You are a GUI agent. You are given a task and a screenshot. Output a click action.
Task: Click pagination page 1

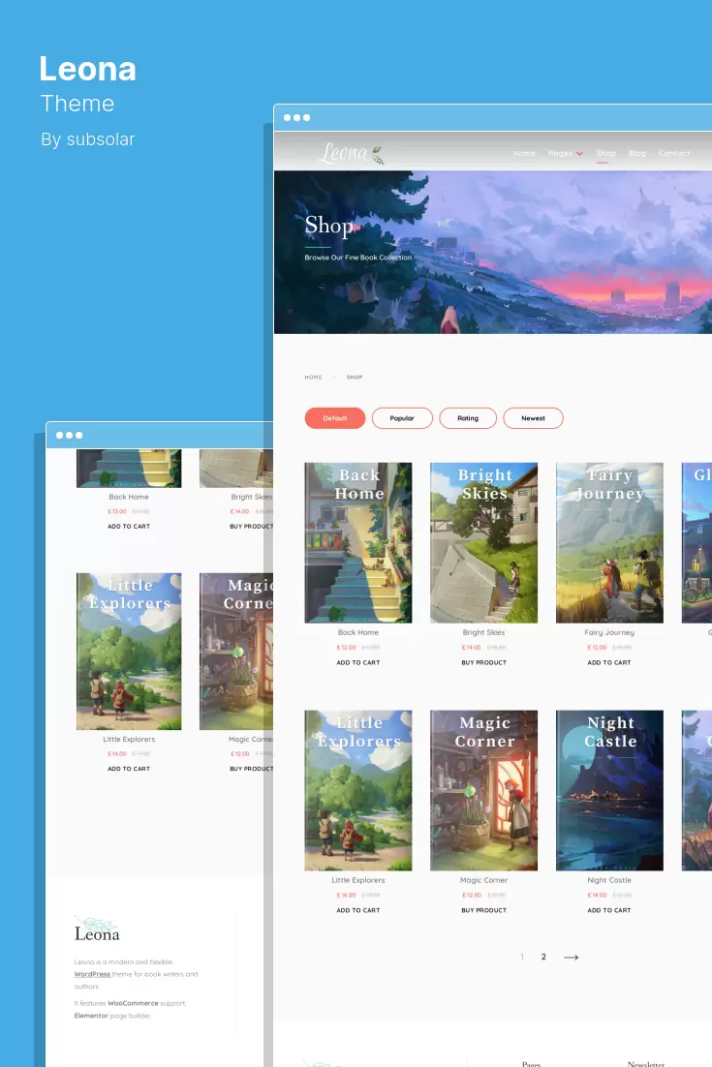(522, 957)
